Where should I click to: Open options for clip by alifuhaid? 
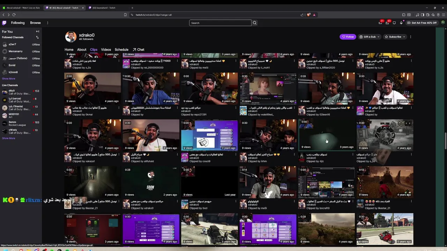click(x=177, y=154)
